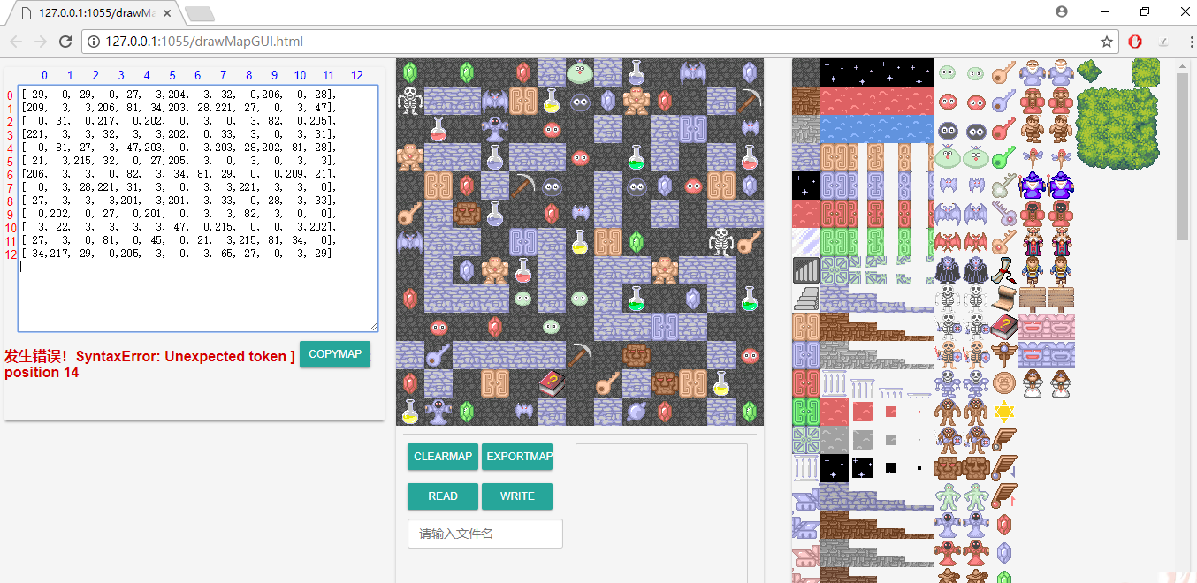Viewport: 1197px width, 583px height.
Task: Select the bronze face coin tile
Action: click(x=1003, y=383)
